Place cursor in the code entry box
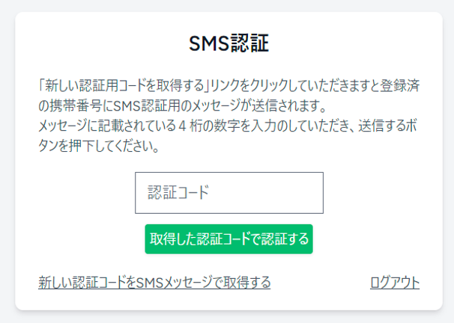The image size is (454, 323). tap(228, 193)
